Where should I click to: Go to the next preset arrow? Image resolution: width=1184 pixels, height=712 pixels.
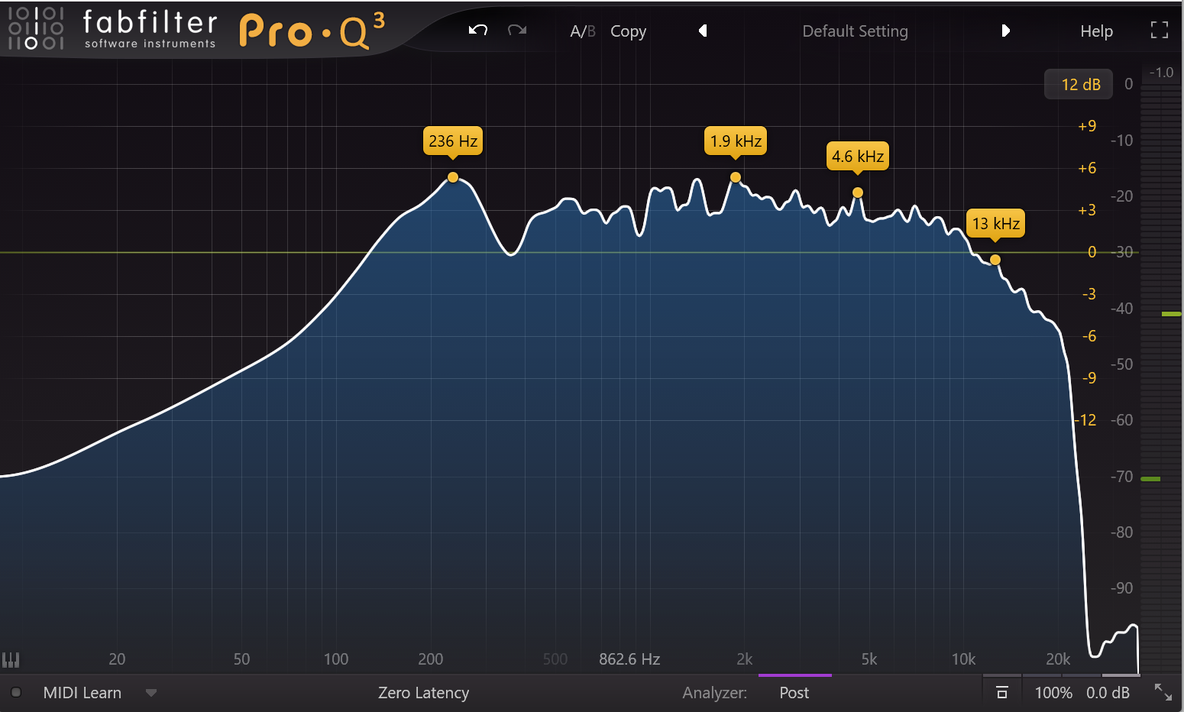pos(1005,31)
